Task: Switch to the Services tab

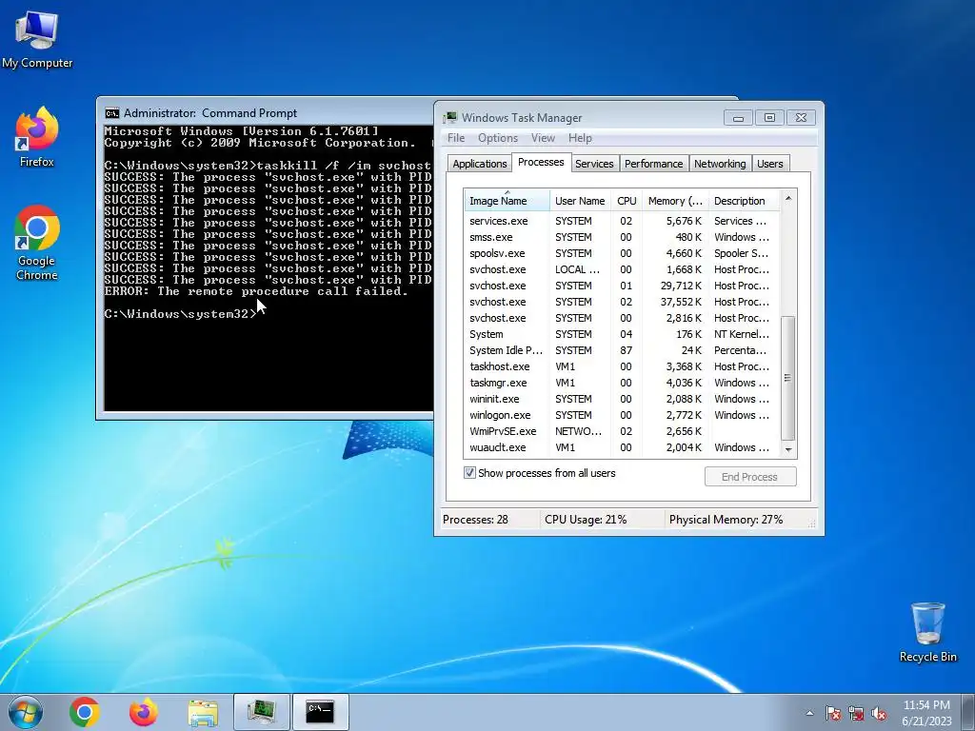Action: click(x=594, y=164)
